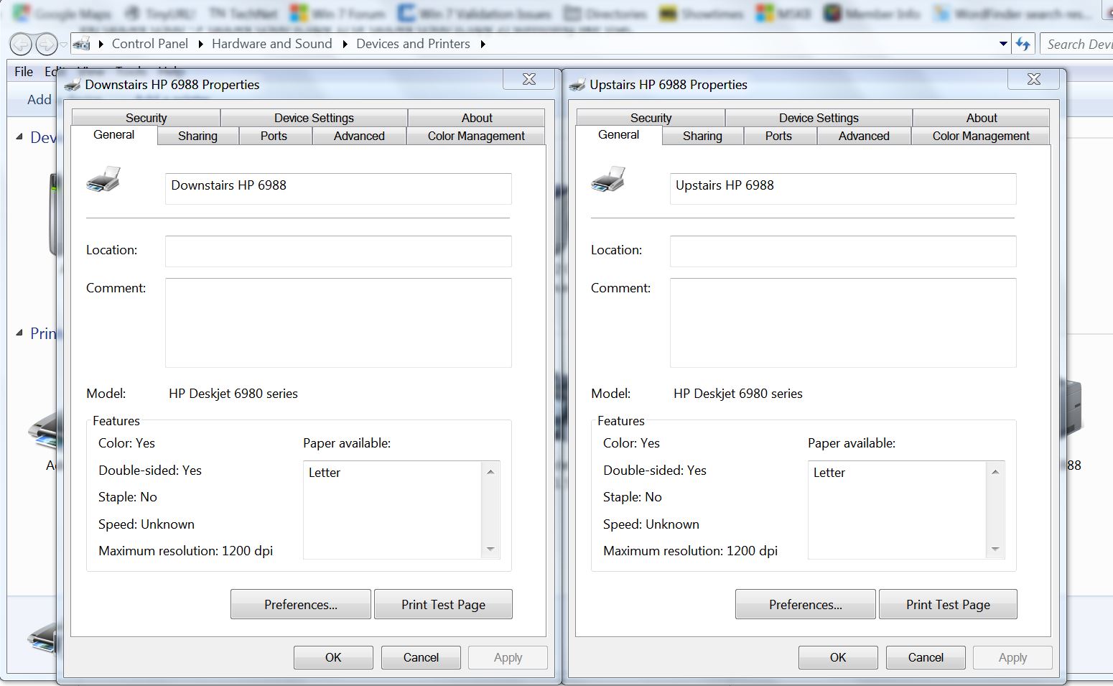Screen dimensions: 1113x686
Task: Click the title bar printer icon of Downstairs HP 6988 Properties
Action: click(73, 85)
